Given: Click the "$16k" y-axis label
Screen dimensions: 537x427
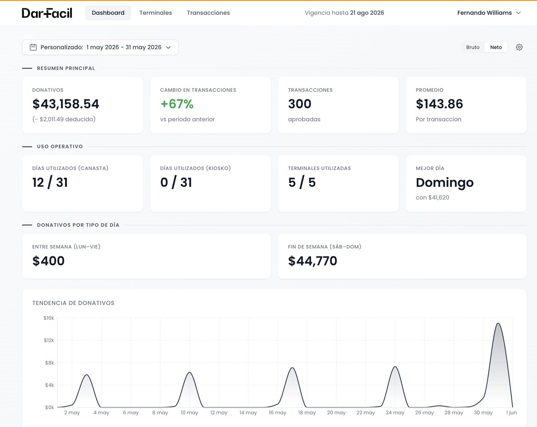Looking at the screenshot, I should point(49,318).
